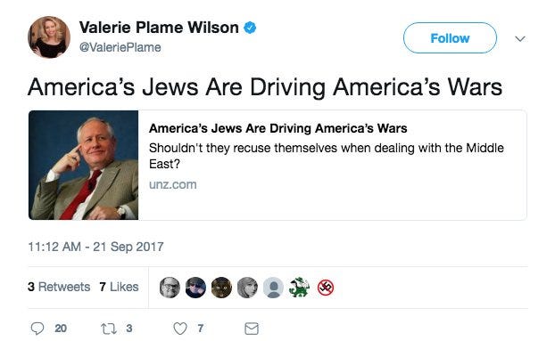Open the @ValeriePlame handle link
555x341 pixels.
(x=120, y=47)
